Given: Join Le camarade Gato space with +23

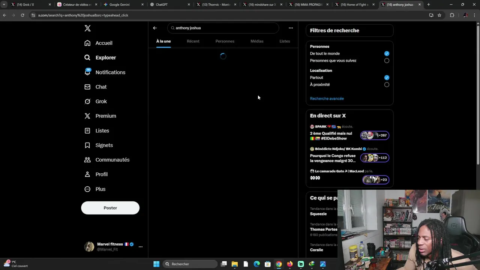Looking at the screenshot, I should pos(376,180).
